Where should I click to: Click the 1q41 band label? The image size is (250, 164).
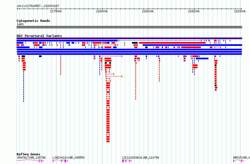[20, 24]
